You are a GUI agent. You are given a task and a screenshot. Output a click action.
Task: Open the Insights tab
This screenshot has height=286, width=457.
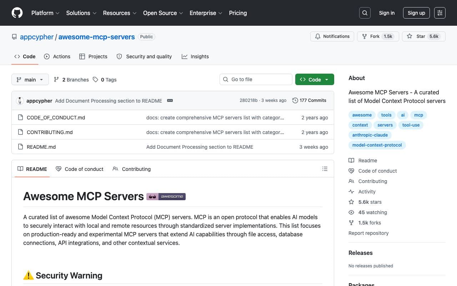click(x=195, y=56)
